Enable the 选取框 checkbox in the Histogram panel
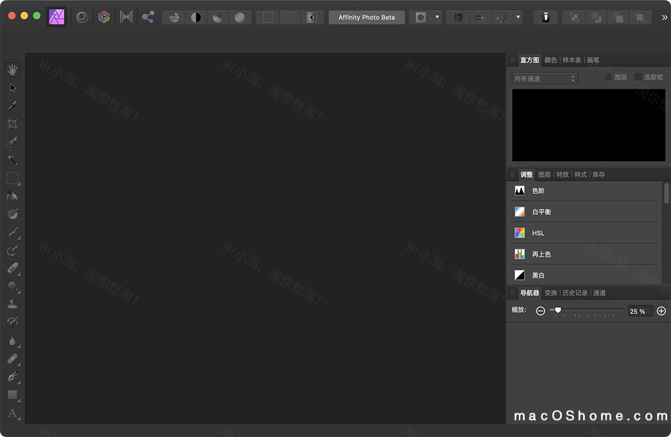 click(x=639, y=77)
